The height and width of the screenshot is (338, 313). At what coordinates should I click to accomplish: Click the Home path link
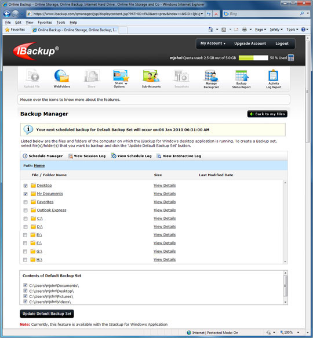click(x=39, y=166)
